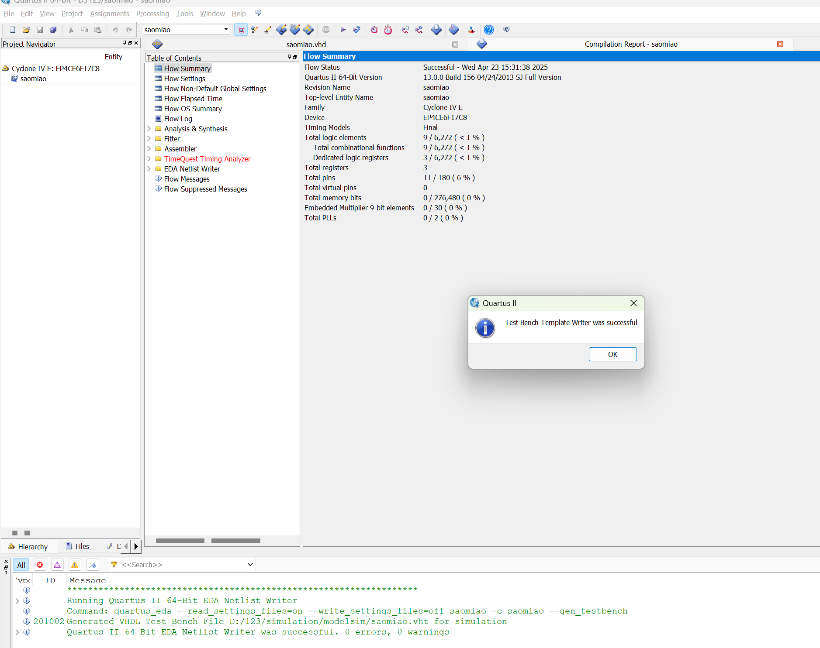
Task: Click the RTL Simulation icon
Action: (x=405, y=30)
